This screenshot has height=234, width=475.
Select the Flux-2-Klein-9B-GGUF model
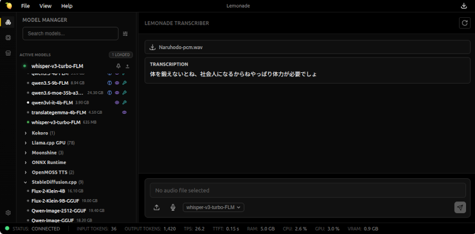click(55, 201)
